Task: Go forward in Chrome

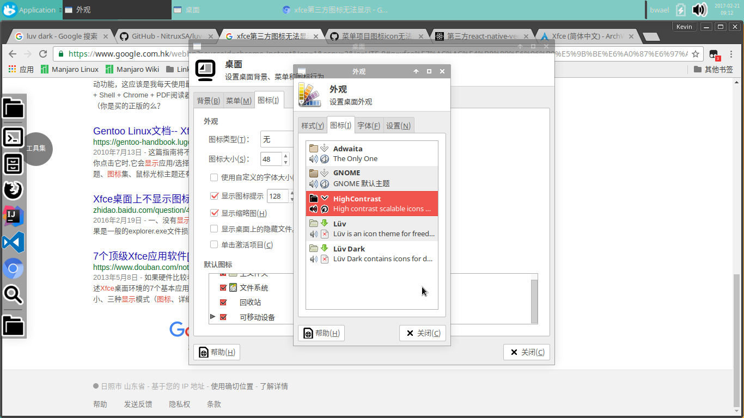Action: click(x=28, y=54)
